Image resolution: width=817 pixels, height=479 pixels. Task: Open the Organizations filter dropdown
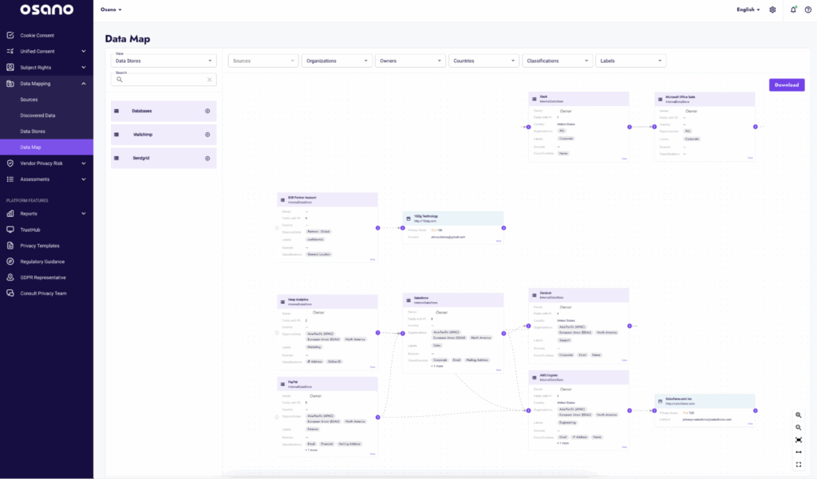337,61
